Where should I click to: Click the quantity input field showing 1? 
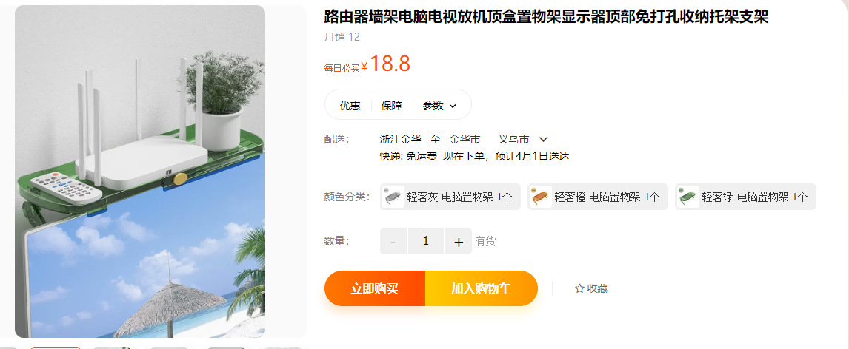point(425,242)
